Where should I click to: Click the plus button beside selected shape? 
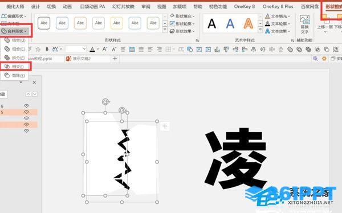coord(165,126)
